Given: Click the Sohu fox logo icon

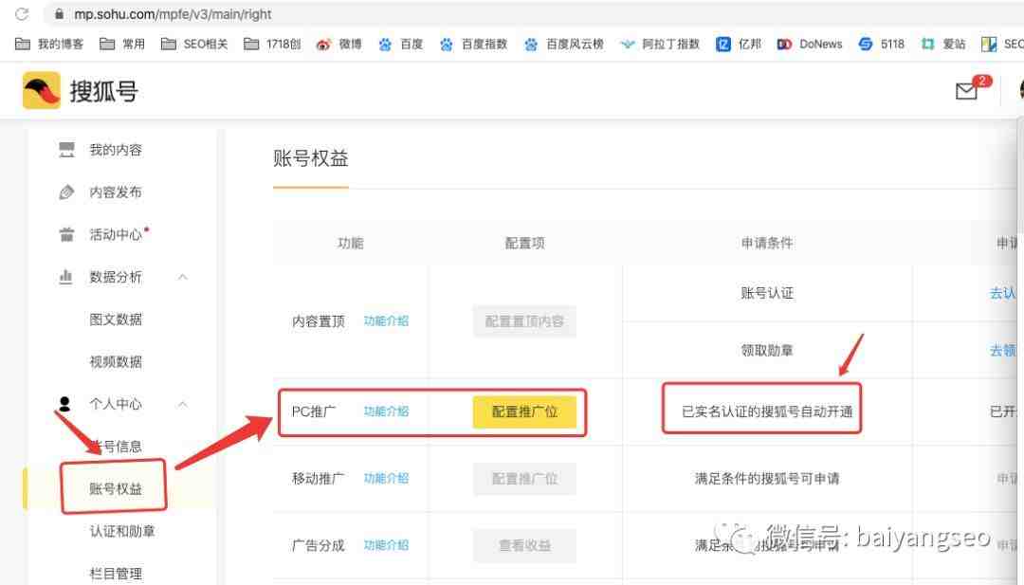Looking at the screenshot, I should click(x=41, y=91).
